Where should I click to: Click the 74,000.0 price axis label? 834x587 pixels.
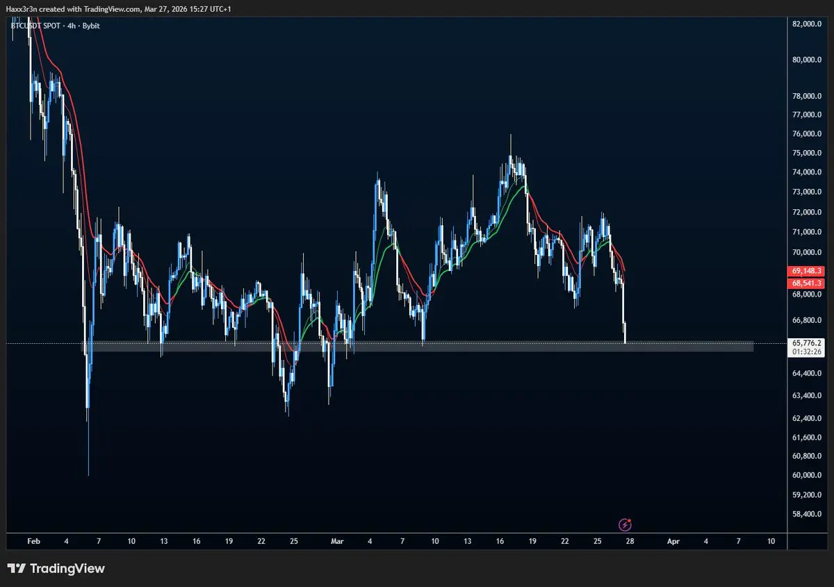[806, 172]
